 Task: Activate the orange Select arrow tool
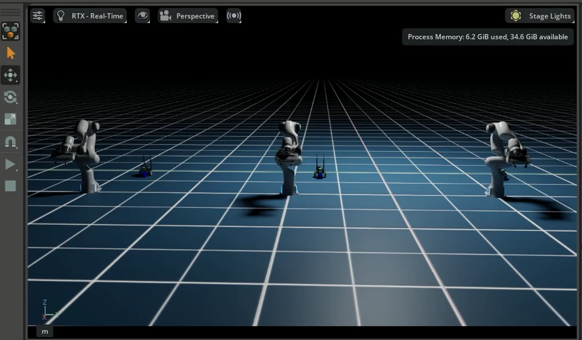pyautogui.click(x=10, y=53)
